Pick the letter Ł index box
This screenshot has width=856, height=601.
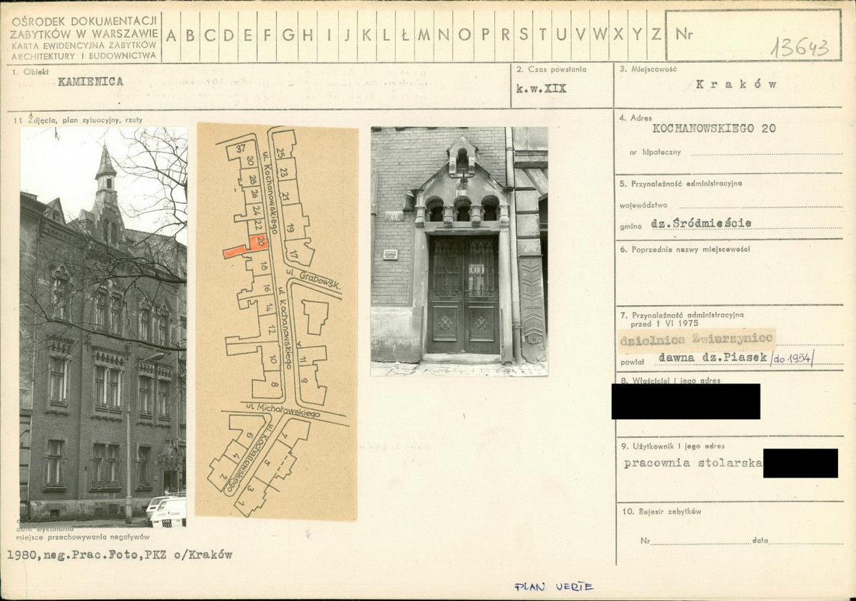tap(404, 35)
